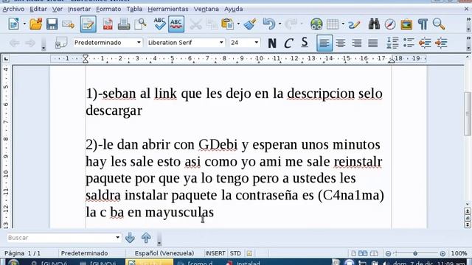Viewport: 472px width, 265px height.
Task: Find next with the blue down arrow
Action: pos(130,238)
